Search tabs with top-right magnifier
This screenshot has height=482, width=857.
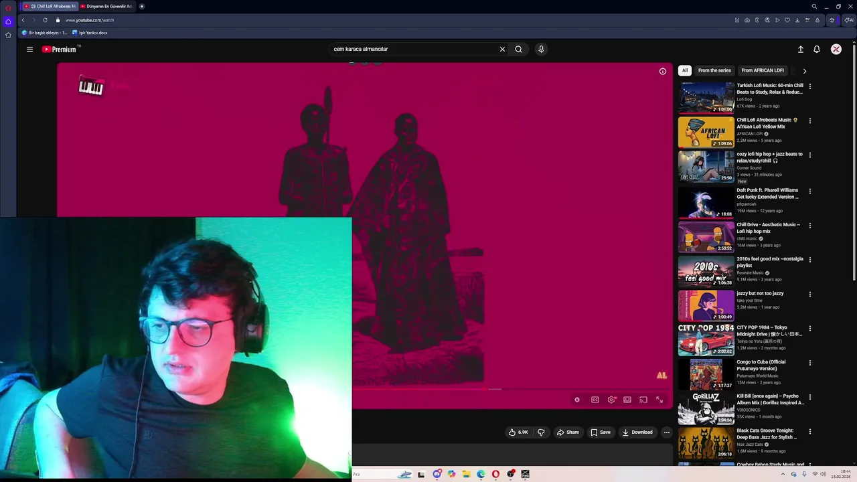point(814,6)
